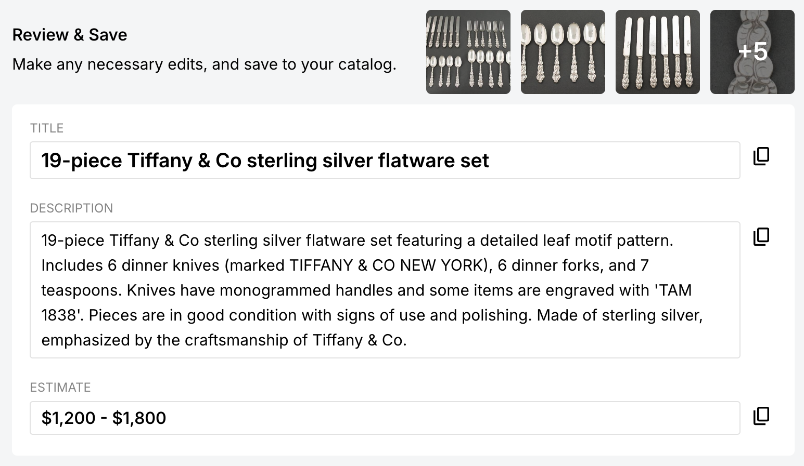The width and height of the screenshot is (804, 466).
Task: Place cursor on 'TIFFANY & CO NEW YORK' text
Action: coord(387,265)
